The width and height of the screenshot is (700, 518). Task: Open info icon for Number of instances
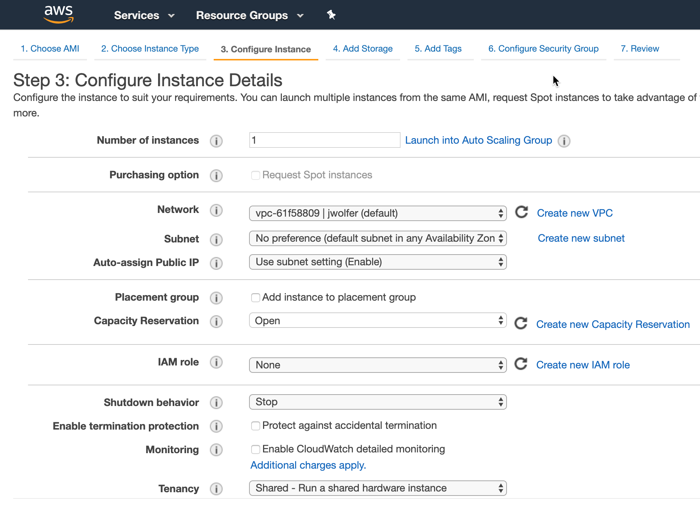pyautogui.click(x=216, y=141)
